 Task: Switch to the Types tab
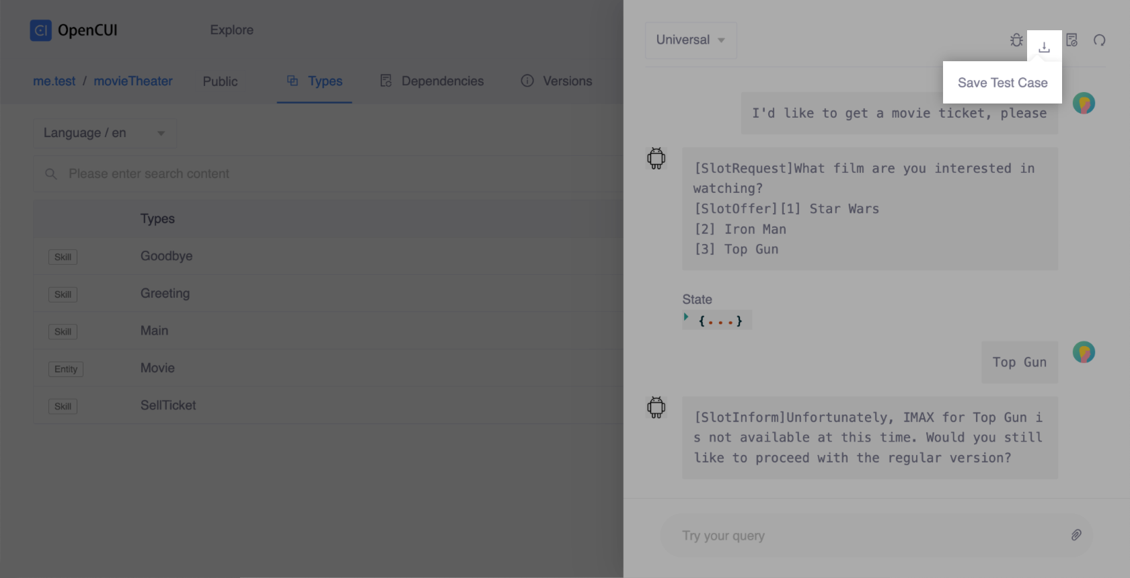tap(315, 81)
